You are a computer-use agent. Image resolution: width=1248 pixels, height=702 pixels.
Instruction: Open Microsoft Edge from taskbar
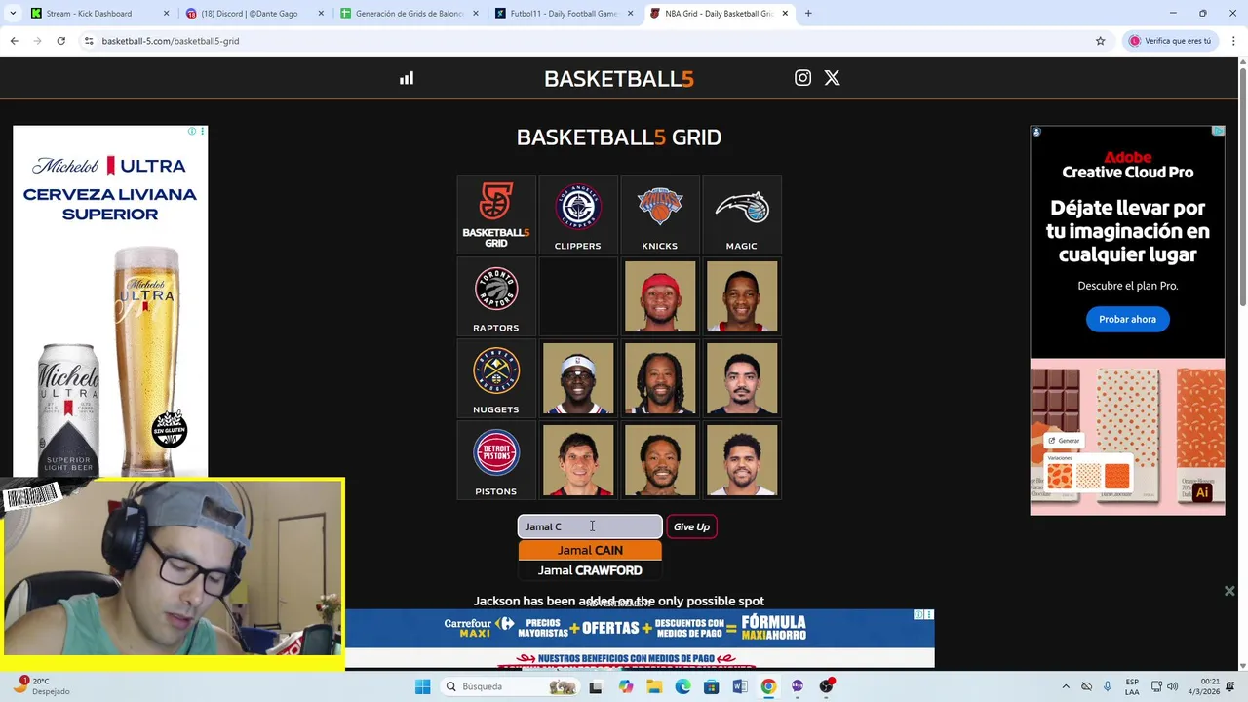pyautogui.click(x=682, y=686)
